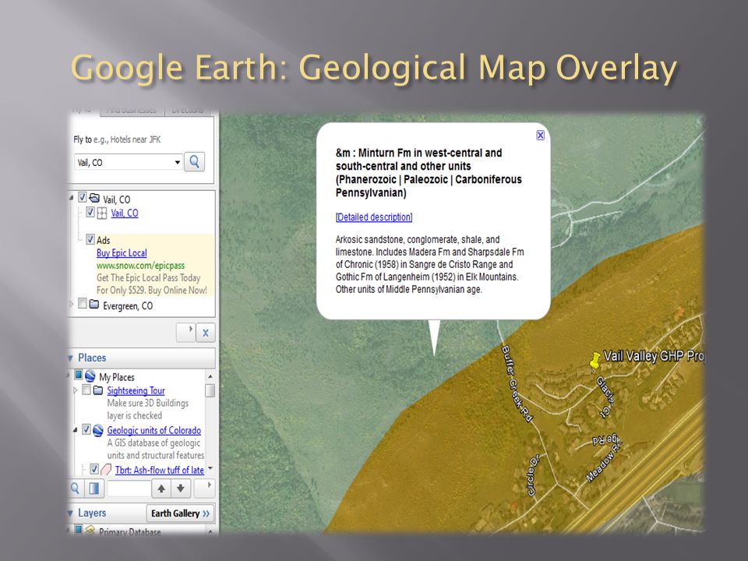This screenshot has height=561, width=748.
Task: Open the Sightseeing Tour link
Action: pyautogui.click(x=136, y=390)
